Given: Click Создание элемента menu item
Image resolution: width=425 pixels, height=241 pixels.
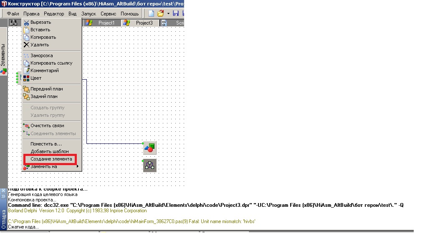Looking at the screenshot, I should pyautogui.click(x=51, y=159).
